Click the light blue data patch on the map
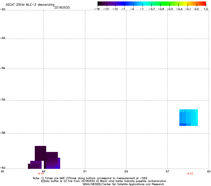 pos(188,118)
